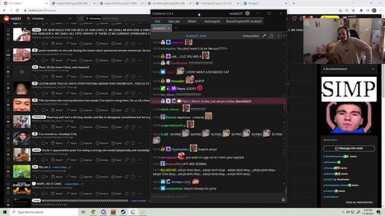Open the Asmongold chat tab

212,22
